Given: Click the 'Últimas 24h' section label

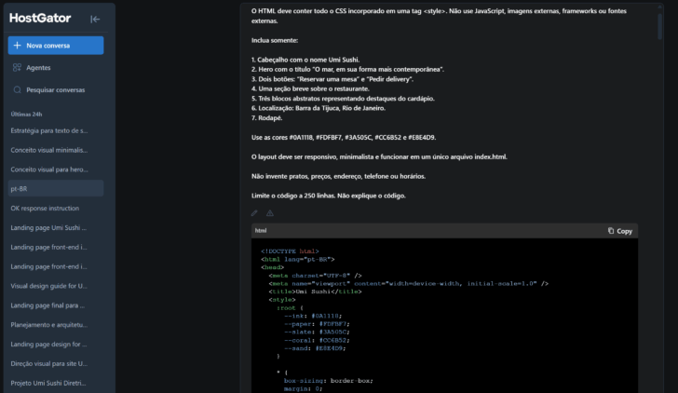Looking at the screenshot, I should [x=26, y=115].
